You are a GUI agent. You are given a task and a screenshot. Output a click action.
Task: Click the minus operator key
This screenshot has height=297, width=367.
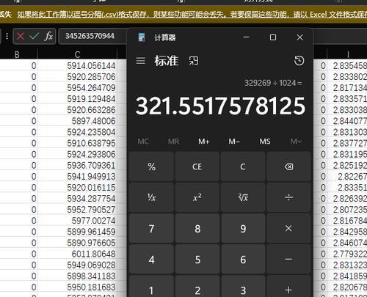(288, 259)
